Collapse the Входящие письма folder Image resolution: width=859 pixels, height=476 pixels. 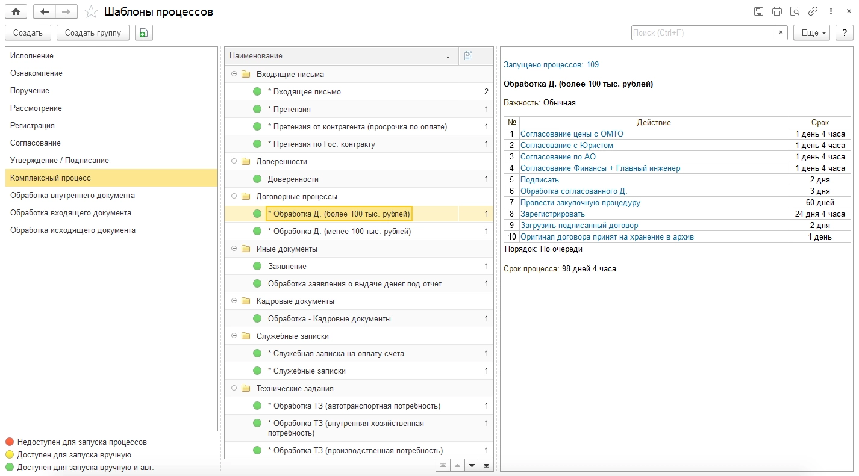[234, 75]
